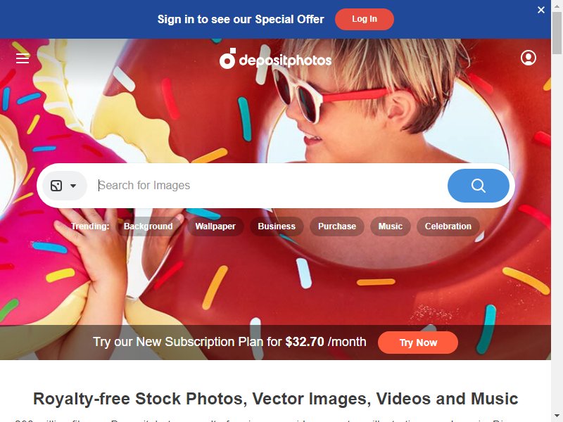Click the Try Now subscription button
This screenshot has height=422, width=563.
pyautogui.click(x=418, y=343)
